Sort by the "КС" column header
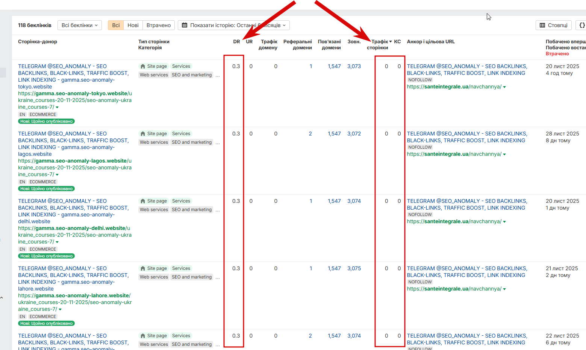The image size is (586, 350). [397, 42]
